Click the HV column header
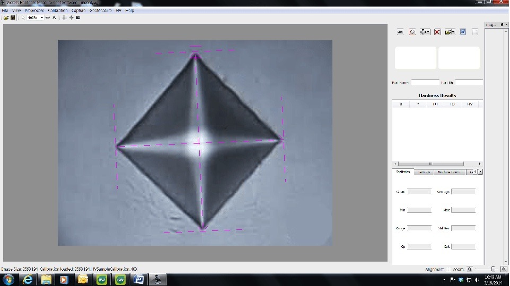This screenshot has width=510, height=286. (x=470, y=104)
